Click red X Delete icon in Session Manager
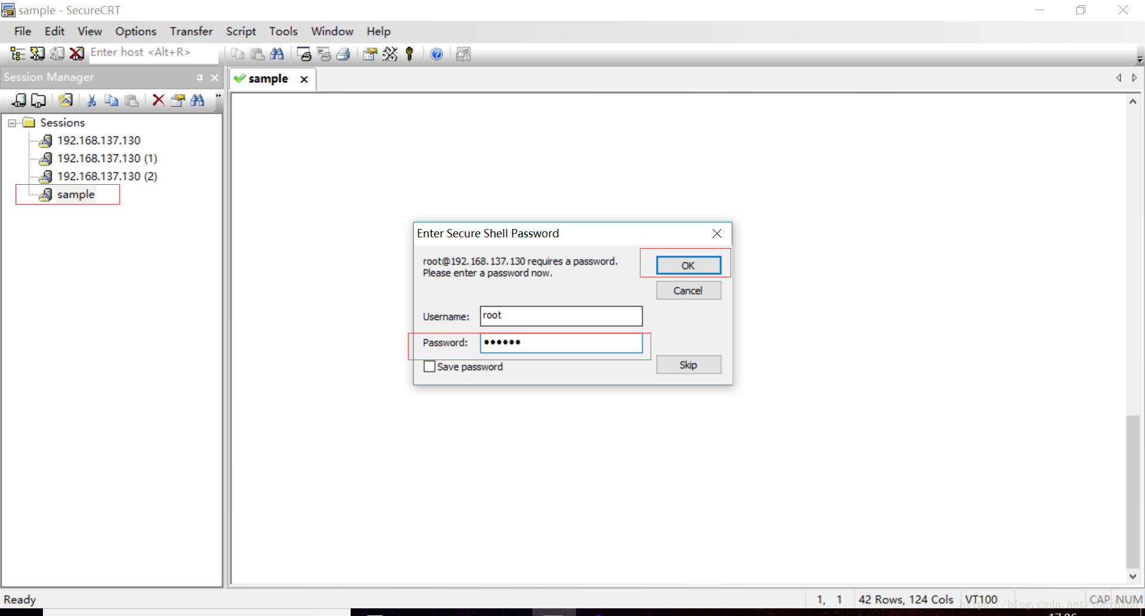The height and width of the screenshot is (616, 1145). click(158, 100)
